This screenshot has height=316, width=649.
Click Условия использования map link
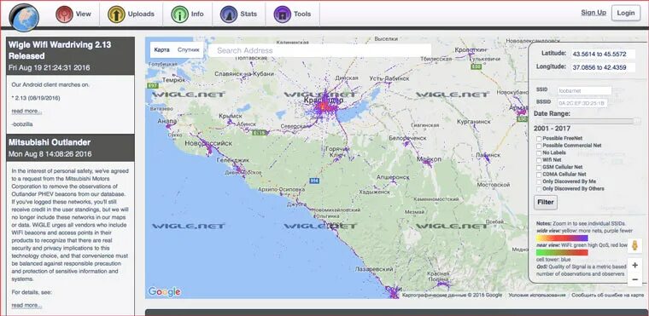tap(537, 296)
